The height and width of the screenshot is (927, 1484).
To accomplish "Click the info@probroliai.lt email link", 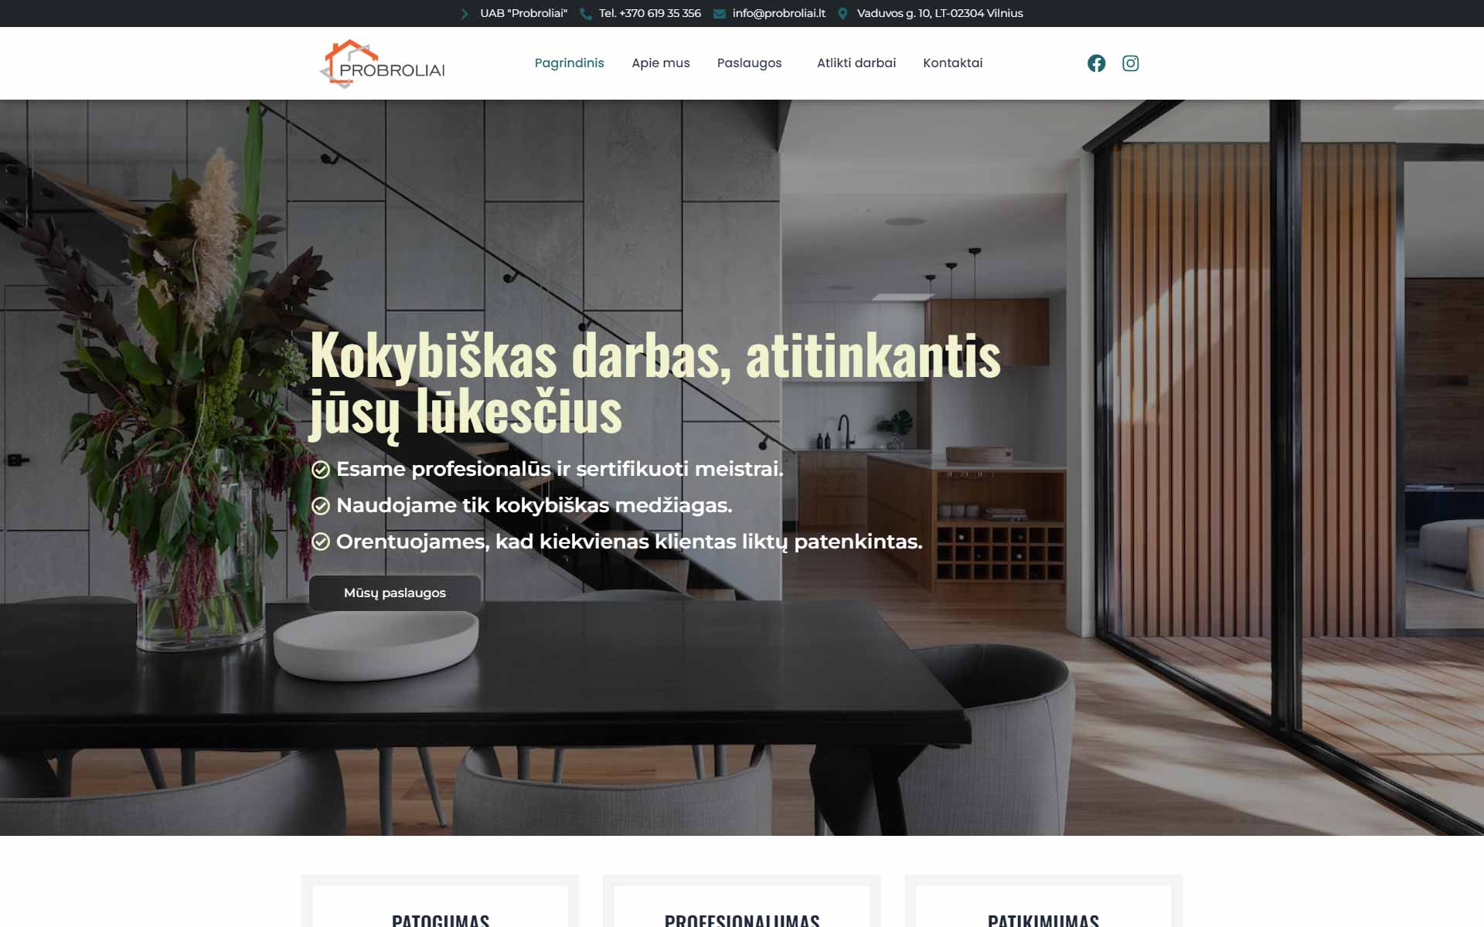I will click(779, 13).
